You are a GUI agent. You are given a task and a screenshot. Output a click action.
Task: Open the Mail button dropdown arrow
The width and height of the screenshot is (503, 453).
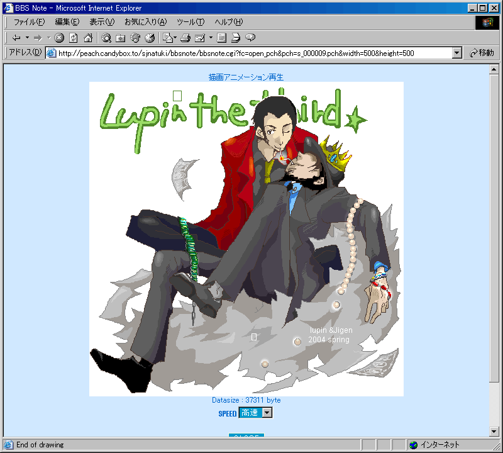click(175, 38)
